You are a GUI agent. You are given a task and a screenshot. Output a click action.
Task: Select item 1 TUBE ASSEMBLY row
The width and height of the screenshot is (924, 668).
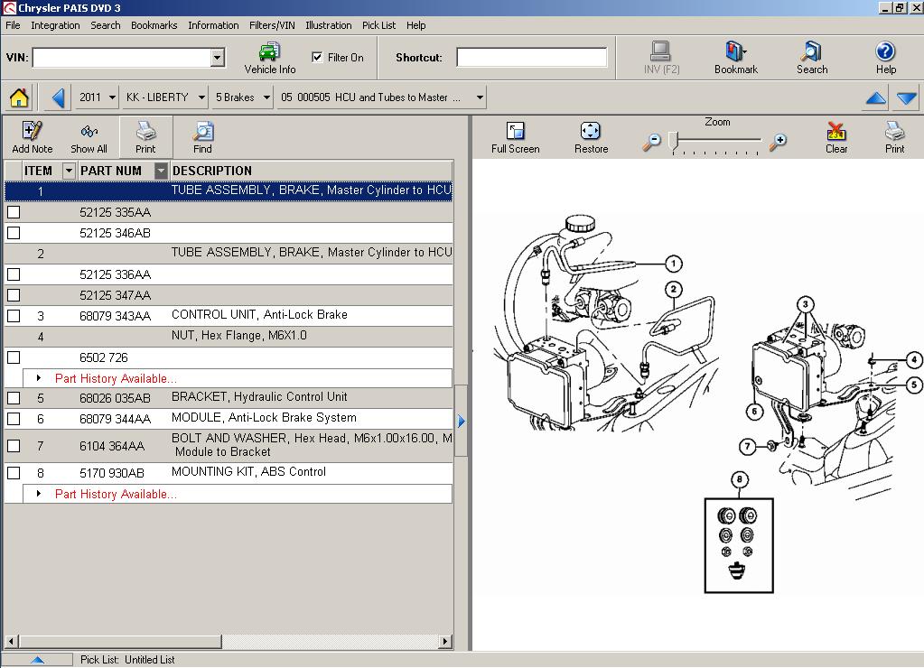[229, 190]
